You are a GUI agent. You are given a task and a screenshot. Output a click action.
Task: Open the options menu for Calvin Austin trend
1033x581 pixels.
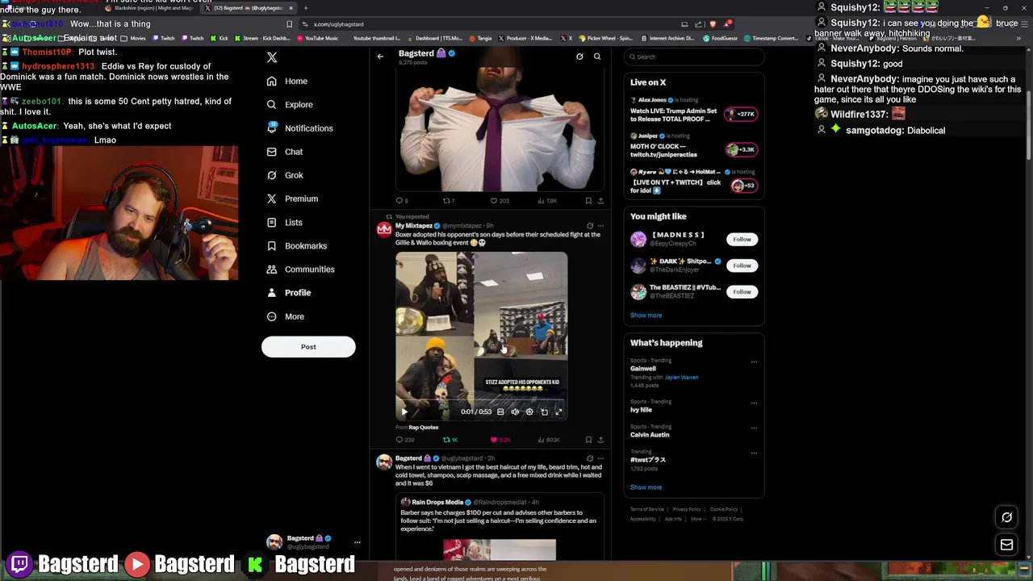coord(754,428)
